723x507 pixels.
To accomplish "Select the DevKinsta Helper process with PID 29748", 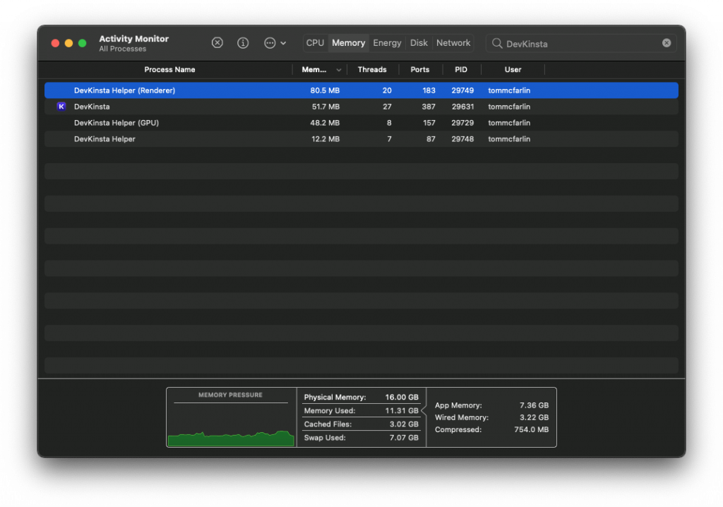I will point(361,139).
